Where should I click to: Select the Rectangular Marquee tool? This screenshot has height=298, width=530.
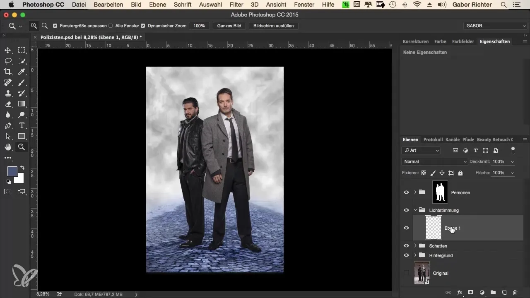(22, 50)
